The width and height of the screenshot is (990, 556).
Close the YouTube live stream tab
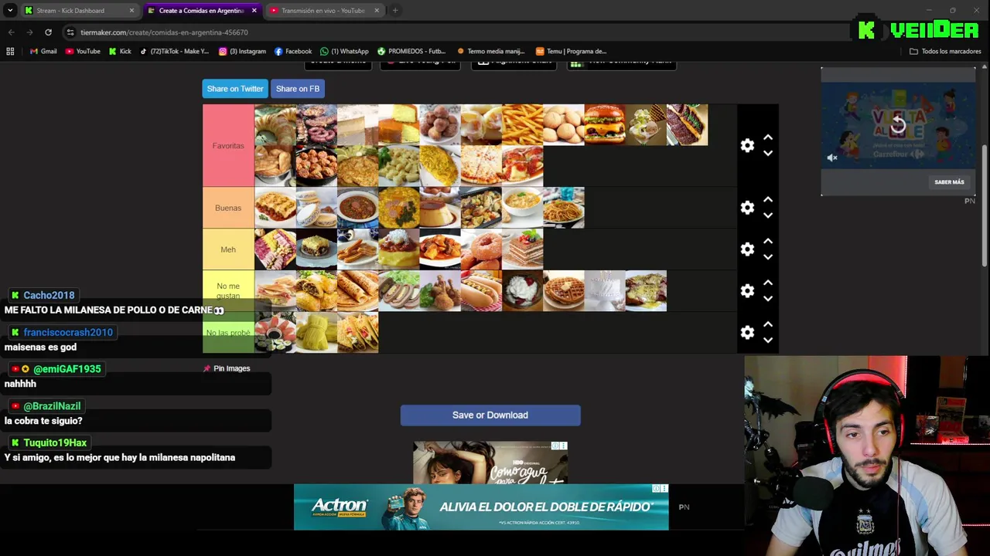377,11
